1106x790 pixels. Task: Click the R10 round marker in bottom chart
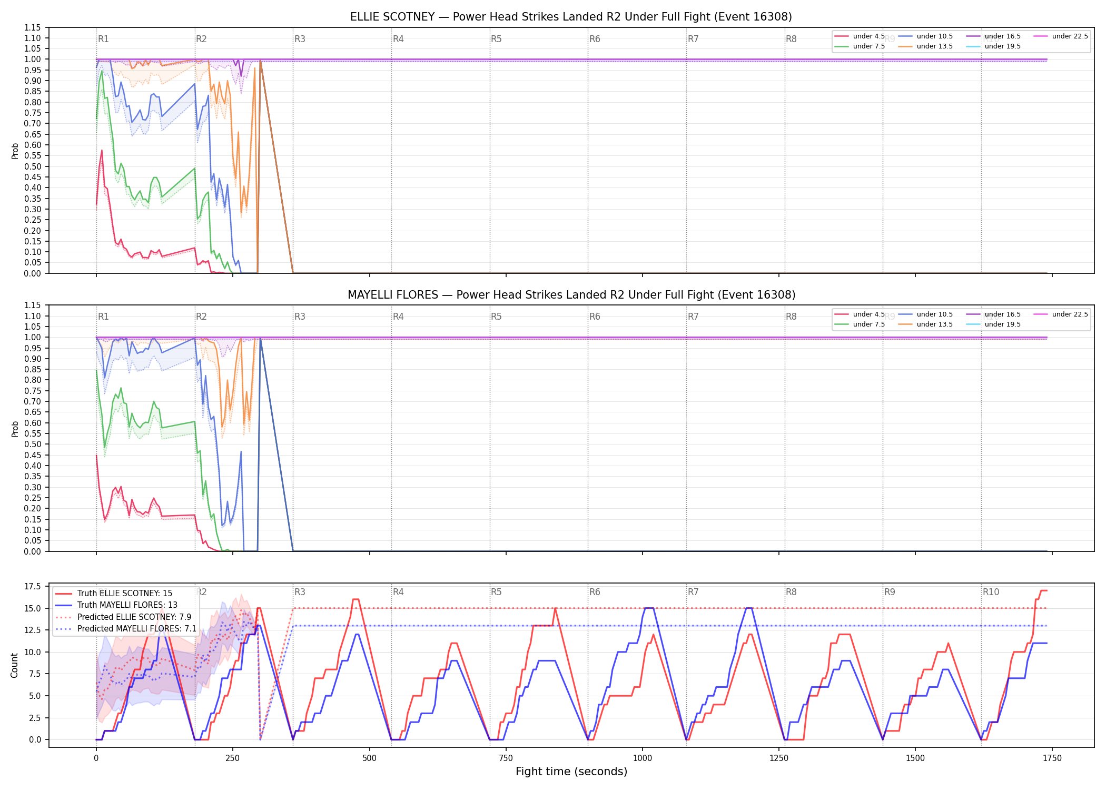pyautogui.click(x=991, y=592)
